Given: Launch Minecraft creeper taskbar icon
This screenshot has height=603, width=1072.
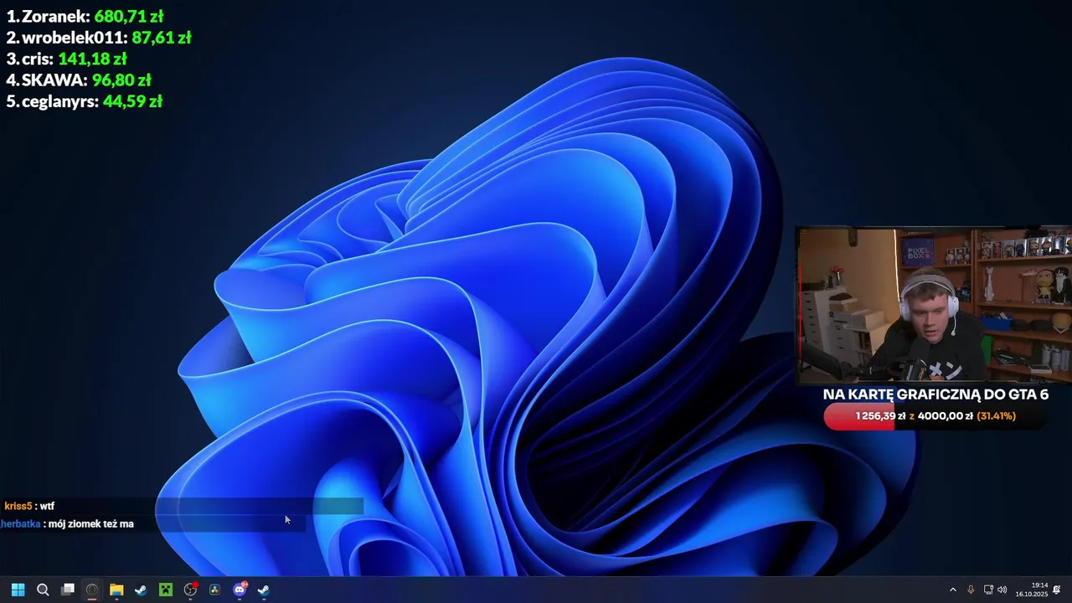Looking at the screenshot, I should [x=166, y=590].
